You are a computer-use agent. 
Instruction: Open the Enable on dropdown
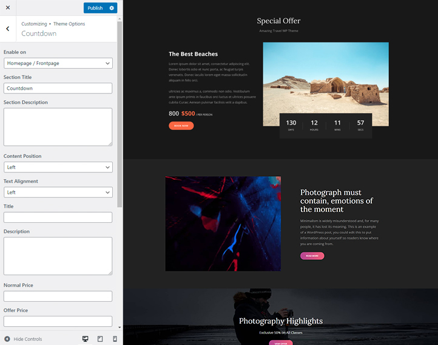coord(58,63)
